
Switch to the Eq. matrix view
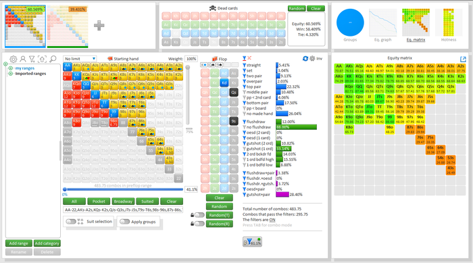click(416, 25)
